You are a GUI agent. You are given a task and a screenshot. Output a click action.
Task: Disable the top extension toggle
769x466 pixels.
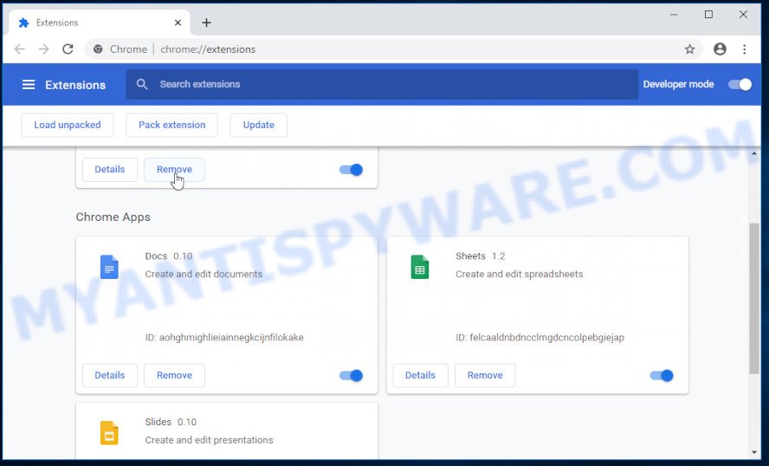[351, 170]
